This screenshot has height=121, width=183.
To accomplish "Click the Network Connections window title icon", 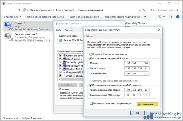I will pos(4,3).
